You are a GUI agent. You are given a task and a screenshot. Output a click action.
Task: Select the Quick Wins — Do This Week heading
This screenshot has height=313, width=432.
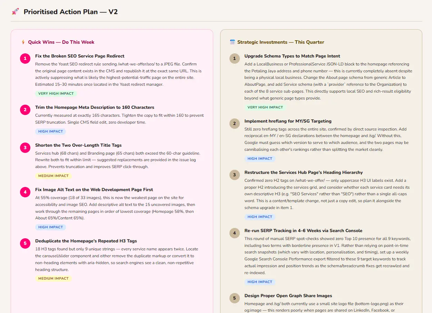coord(61,42)
